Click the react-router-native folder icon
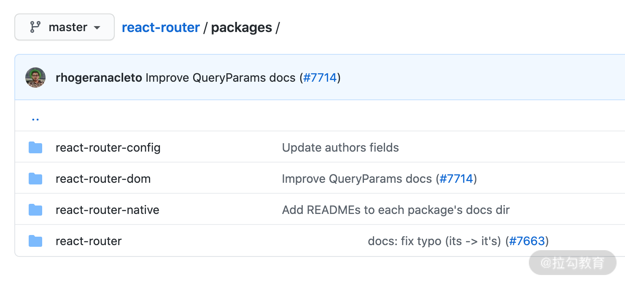625x283 pixels. click(x=35, y=210)
